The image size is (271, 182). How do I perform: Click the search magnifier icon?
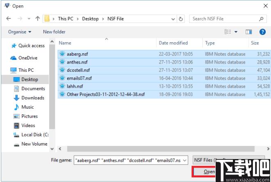tap(261, 19)
